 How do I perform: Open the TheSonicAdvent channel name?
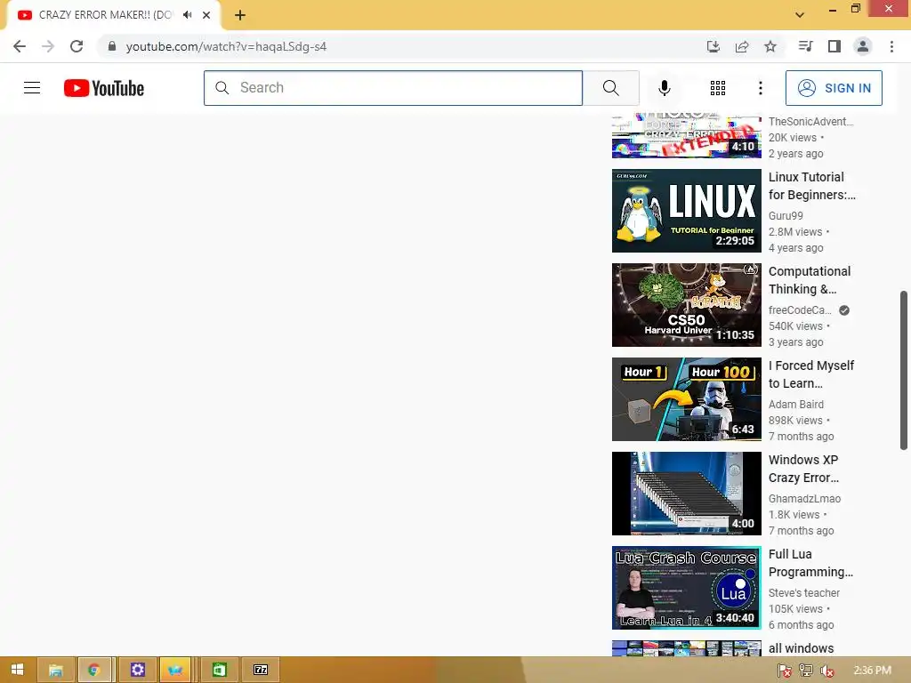(811, 121)
